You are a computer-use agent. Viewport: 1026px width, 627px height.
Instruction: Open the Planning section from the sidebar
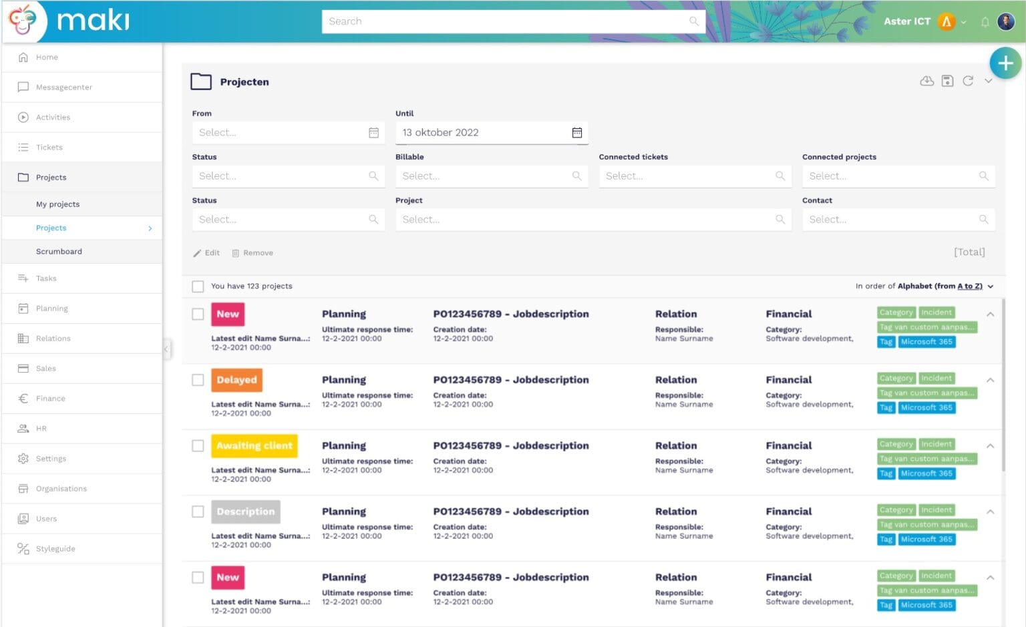point(52,308)
